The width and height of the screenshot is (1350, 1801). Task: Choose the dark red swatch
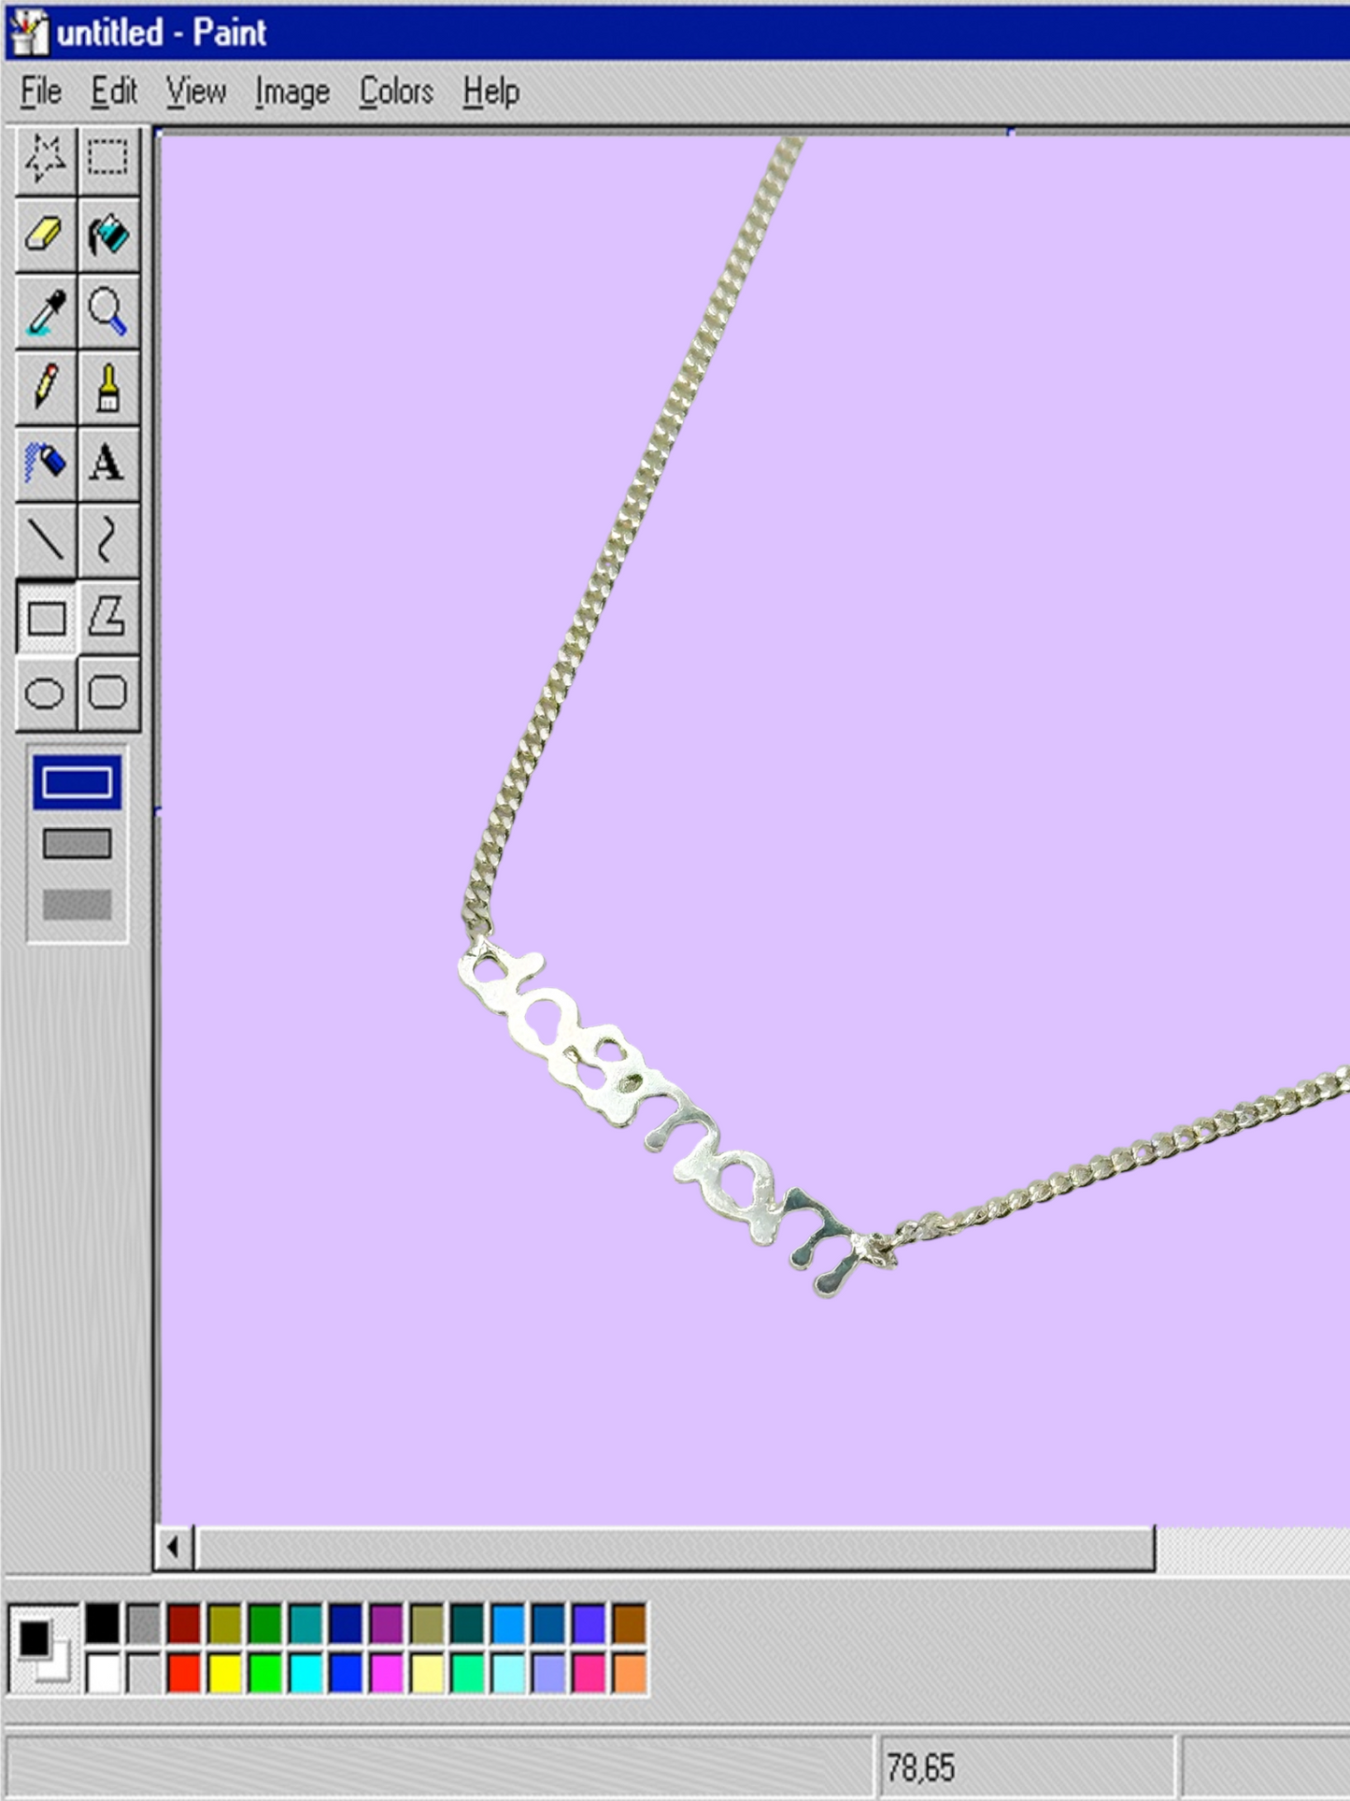(x=184, y=1623)
